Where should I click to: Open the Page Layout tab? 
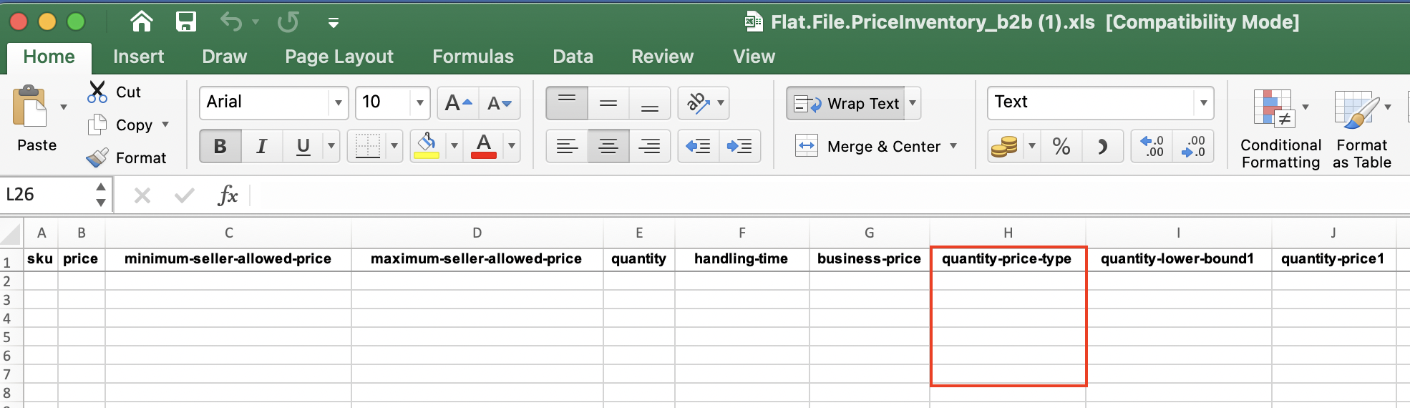click(339, 57)
